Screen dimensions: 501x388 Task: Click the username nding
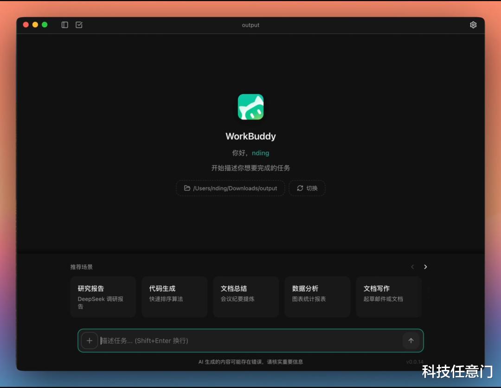(x=260, y=153)
